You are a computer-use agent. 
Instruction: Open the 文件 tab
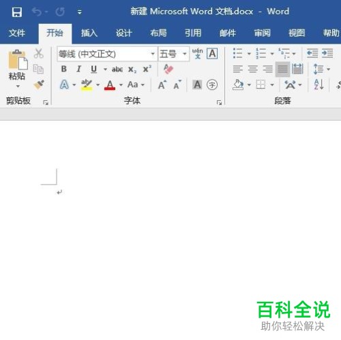point(17,33)
